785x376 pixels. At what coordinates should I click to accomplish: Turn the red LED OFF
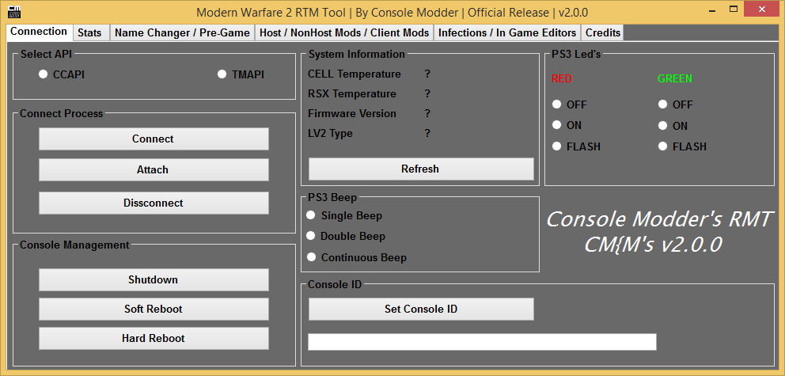[x=557, y=104]
